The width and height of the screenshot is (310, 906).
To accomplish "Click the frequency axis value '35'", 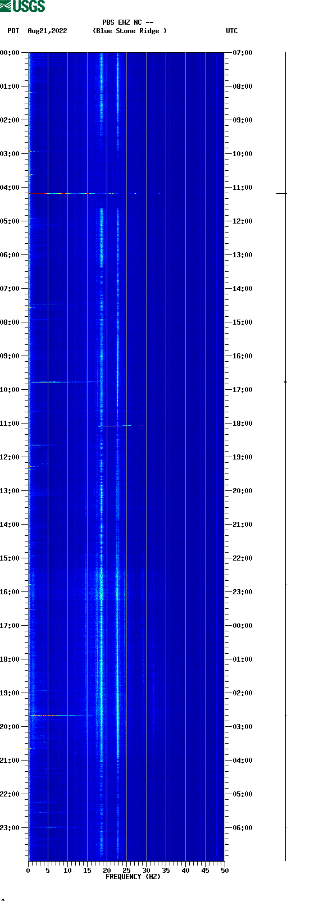I will tap(166, 871).
